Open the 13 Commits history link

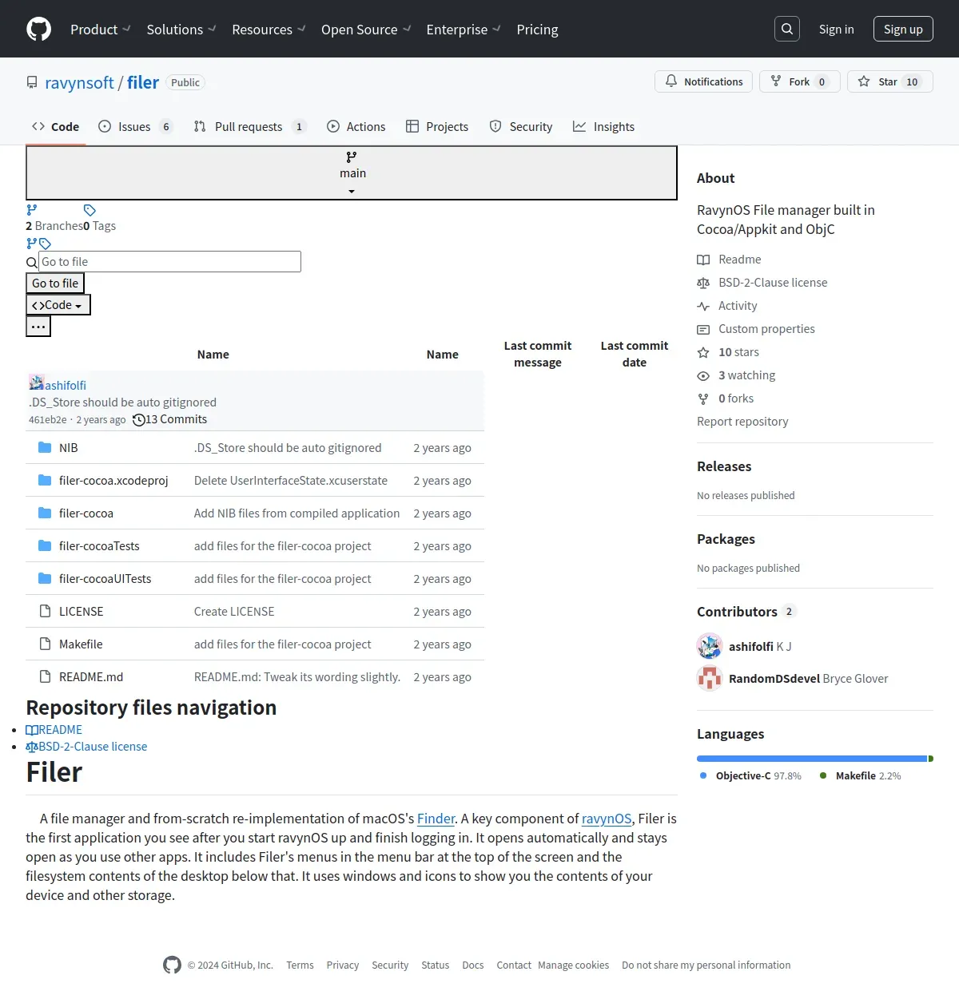pyautogui.click(x=169, y=419)
